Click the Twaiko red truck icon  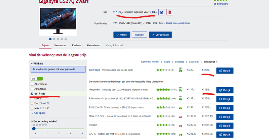[x=181, y=126]
